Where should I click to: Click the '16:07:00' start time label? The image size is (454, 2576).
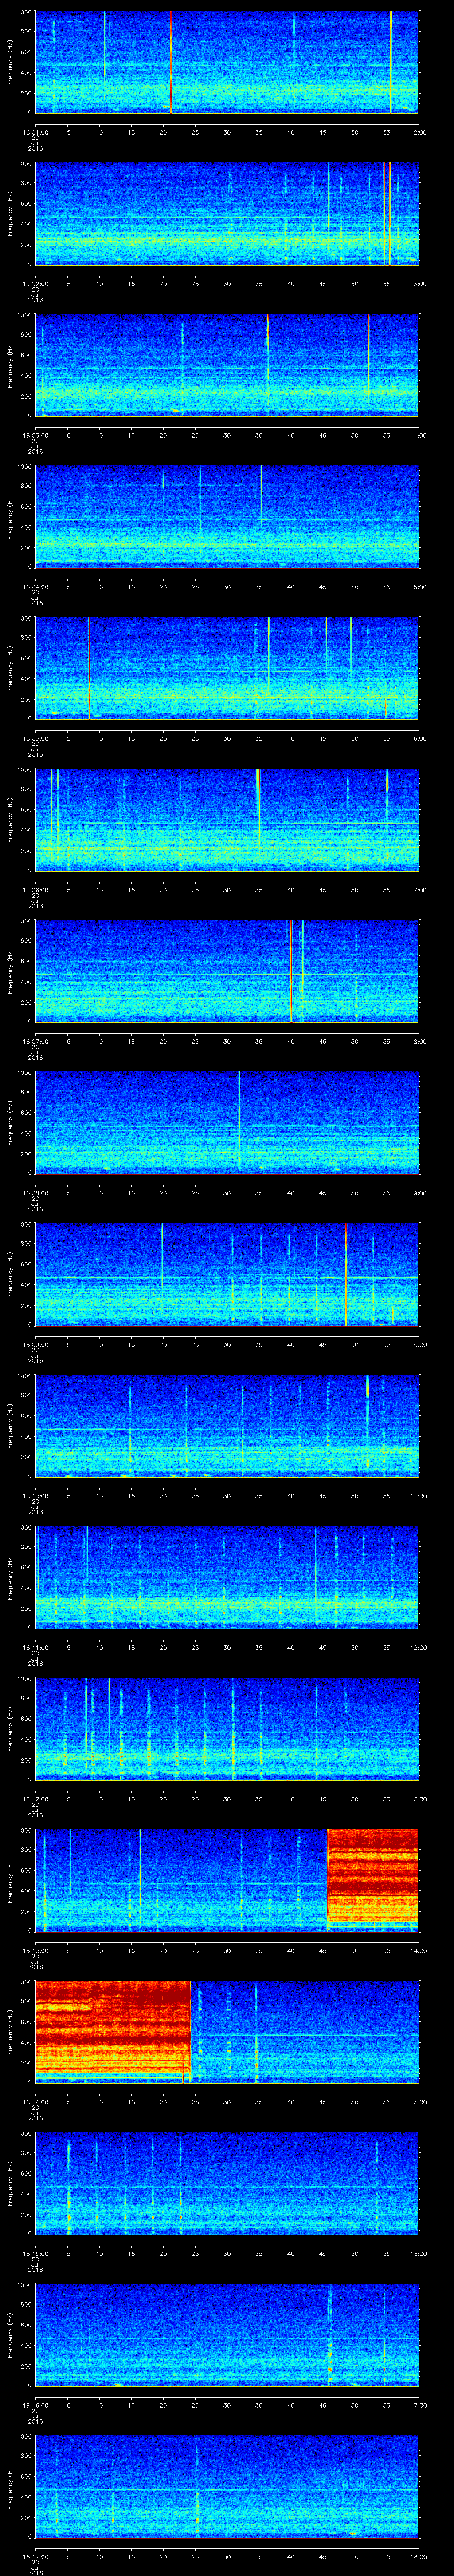[35, 1042]
